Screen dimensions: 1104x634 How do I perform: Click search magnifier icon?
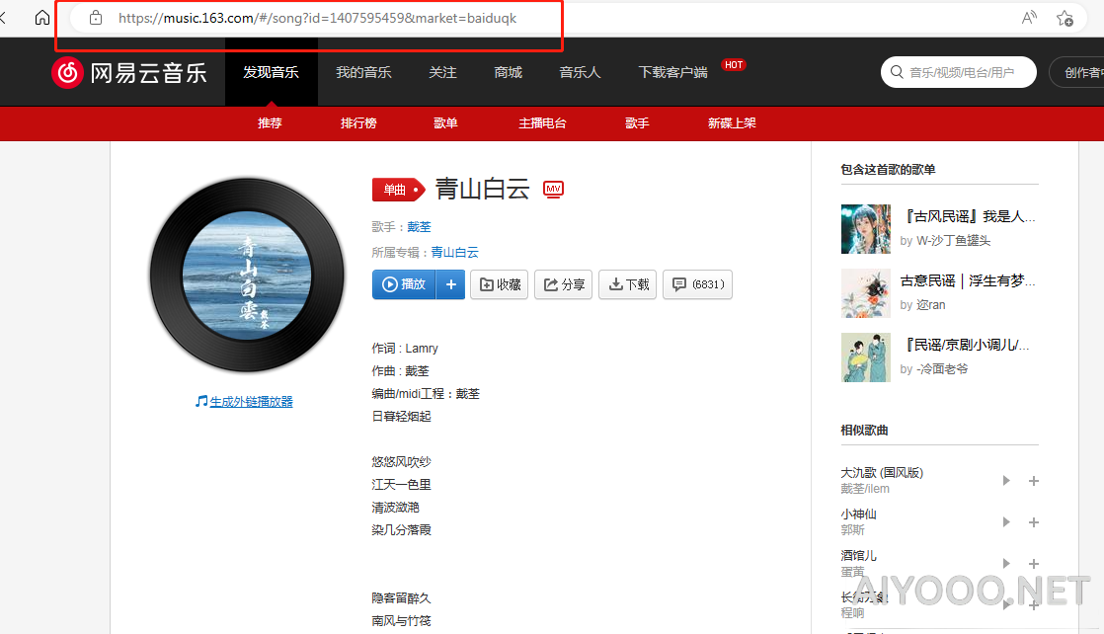pos(897,72)
